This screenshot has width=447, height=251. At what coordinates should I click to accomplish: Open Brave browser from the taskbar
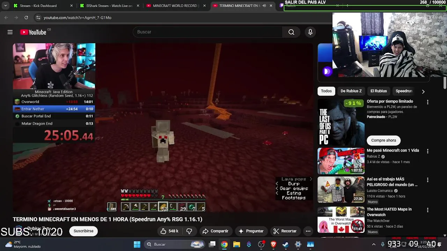(x=273, y=244)
